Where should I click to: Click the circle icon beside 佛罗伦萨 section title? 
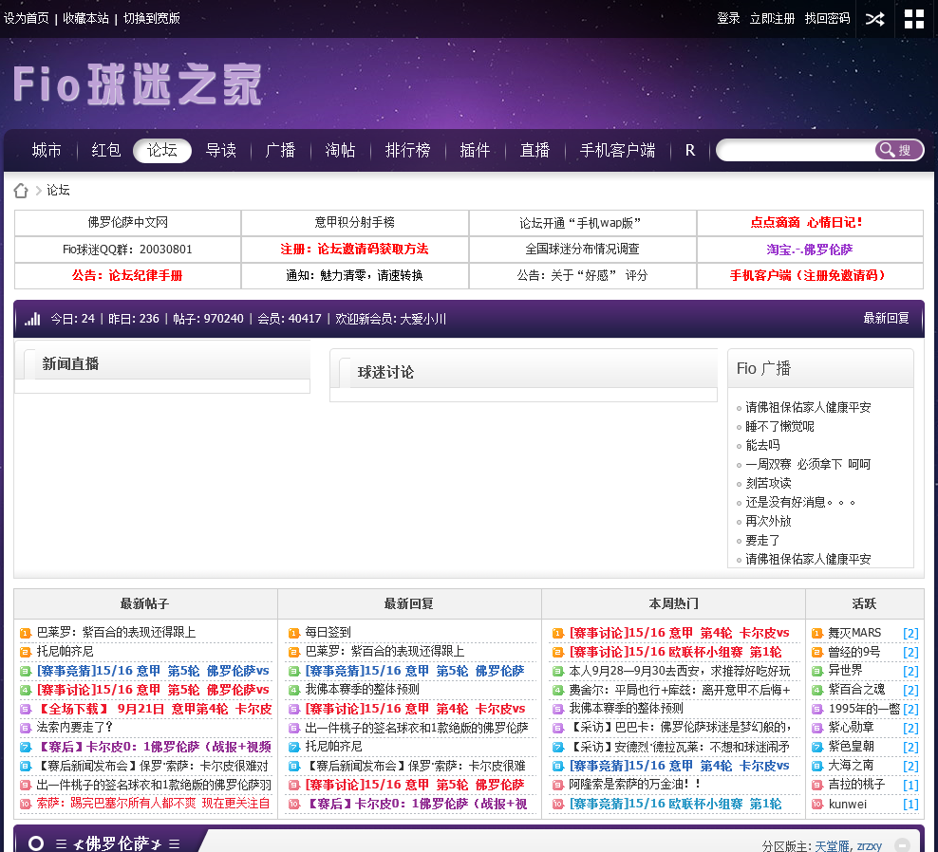point(36,843)
